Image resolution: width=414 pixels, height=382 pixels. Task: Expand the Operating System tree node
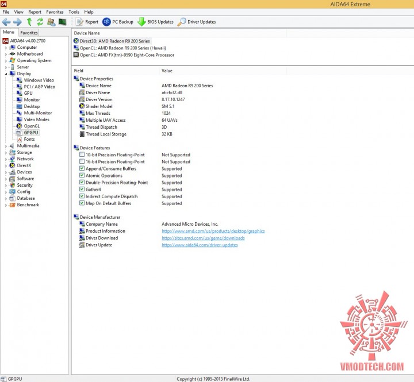pyautogui.click(x=6, y=61)
